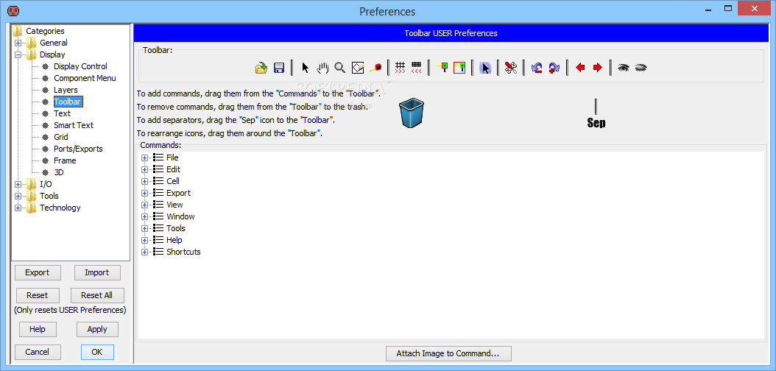Click the Sep separator icon
The width and height of the screenshot is (776, 371).
click(x=596, y=114)
